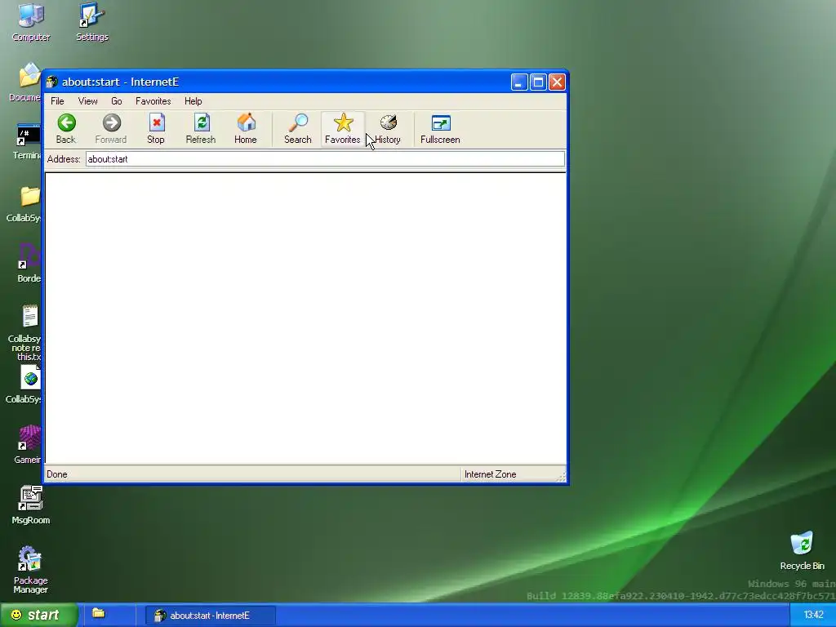Select the Package Manager desktop icon
Image resolution: width=836 pixels, height=627 pixels.
[30, 569]
